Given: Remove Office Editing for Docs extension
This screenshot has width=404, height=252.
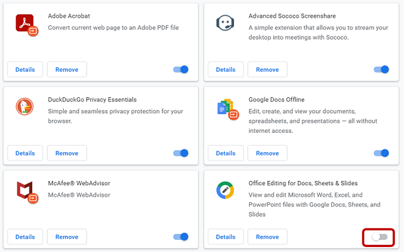Looking at the screenshot, I should [268, 237].
